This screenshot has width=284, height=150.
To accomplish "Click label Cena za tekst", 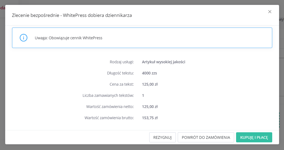I will (x=122, y=84).
